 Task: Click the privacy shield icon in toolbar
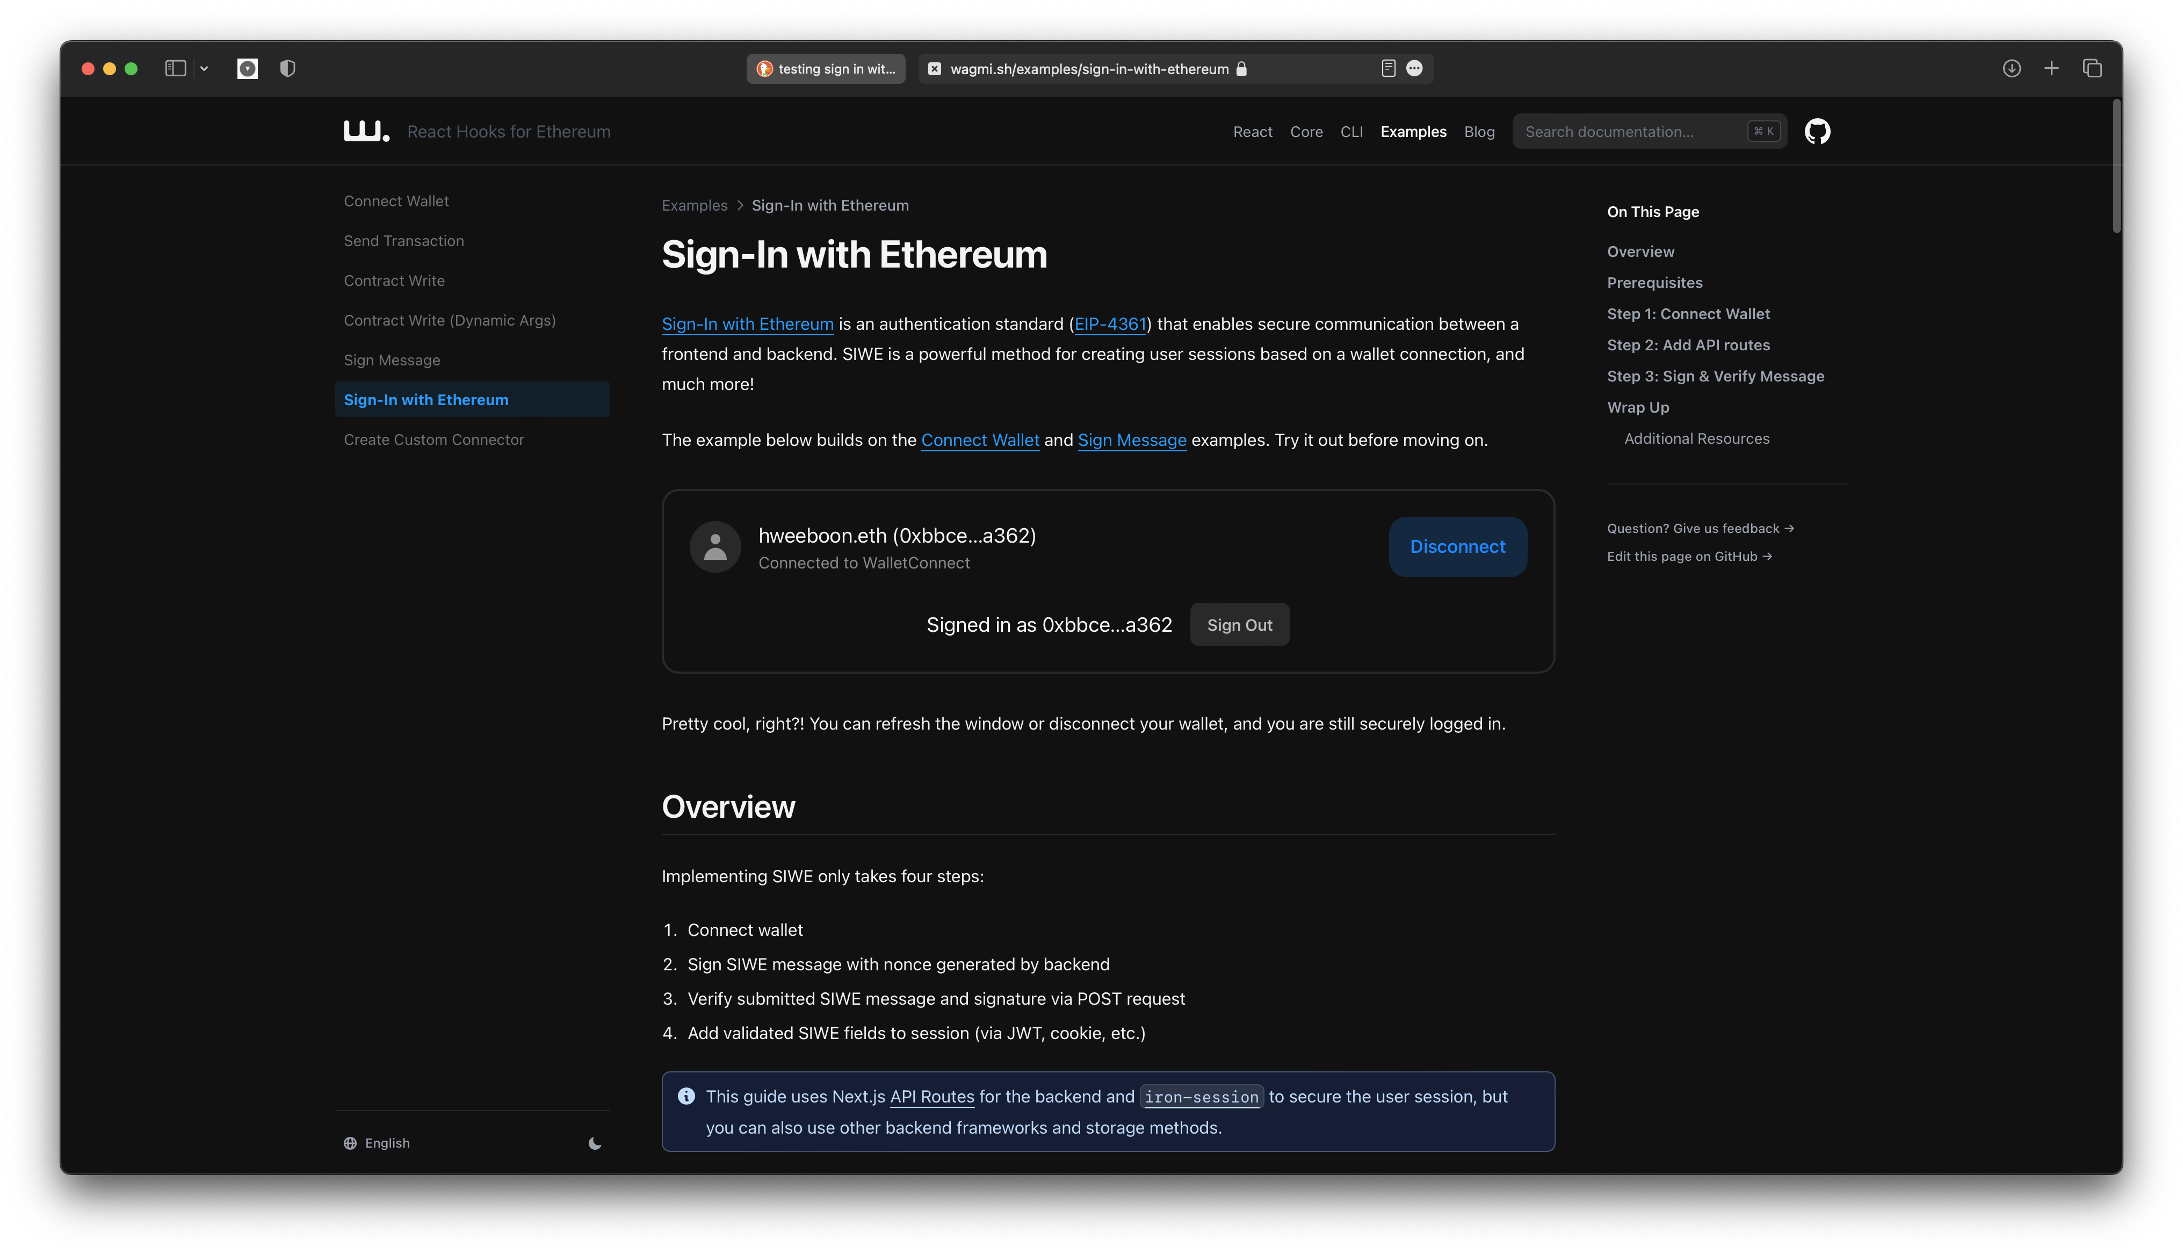pos(287,68)
